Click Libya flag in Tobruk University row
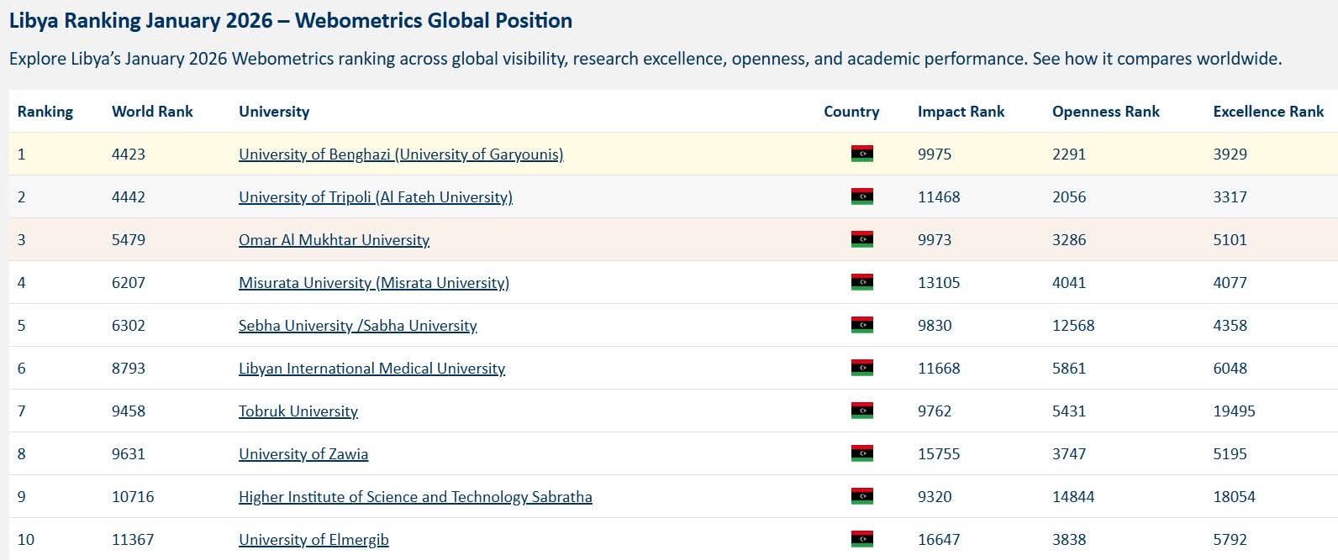Viewport: 1338px width, 560px height. coord(862,411)
